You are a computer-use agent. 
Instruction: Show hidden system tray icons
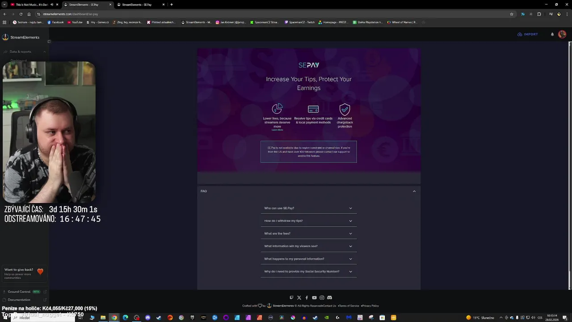[x=500, y=318]
